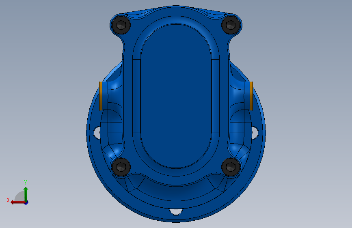Select the central oval cover face
The width and height of the screenshot is (352, 228).
click(x=176, y=96)
